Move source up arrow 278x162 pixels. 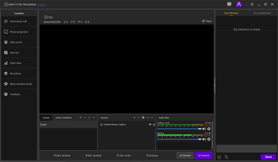[x=147, y=118]
